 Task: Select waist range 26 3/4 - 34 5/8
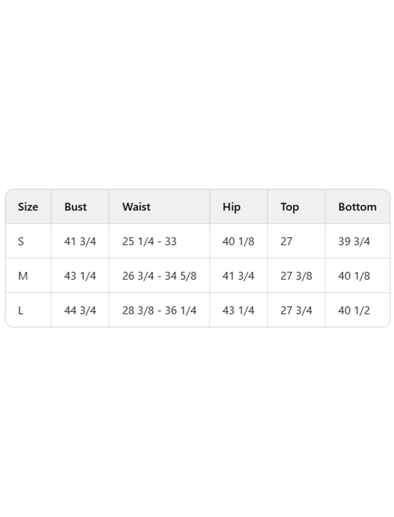[x=159, y=276]
